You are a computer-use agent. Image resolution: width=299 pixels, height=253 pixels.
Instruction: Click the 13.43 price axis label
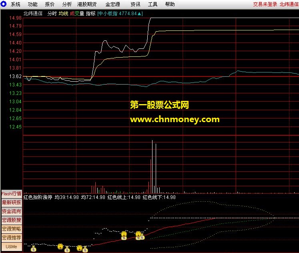pos(15,84)
